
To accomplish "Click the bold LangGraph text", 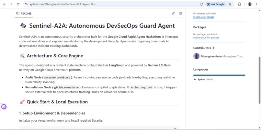I will tap(117, 65).
